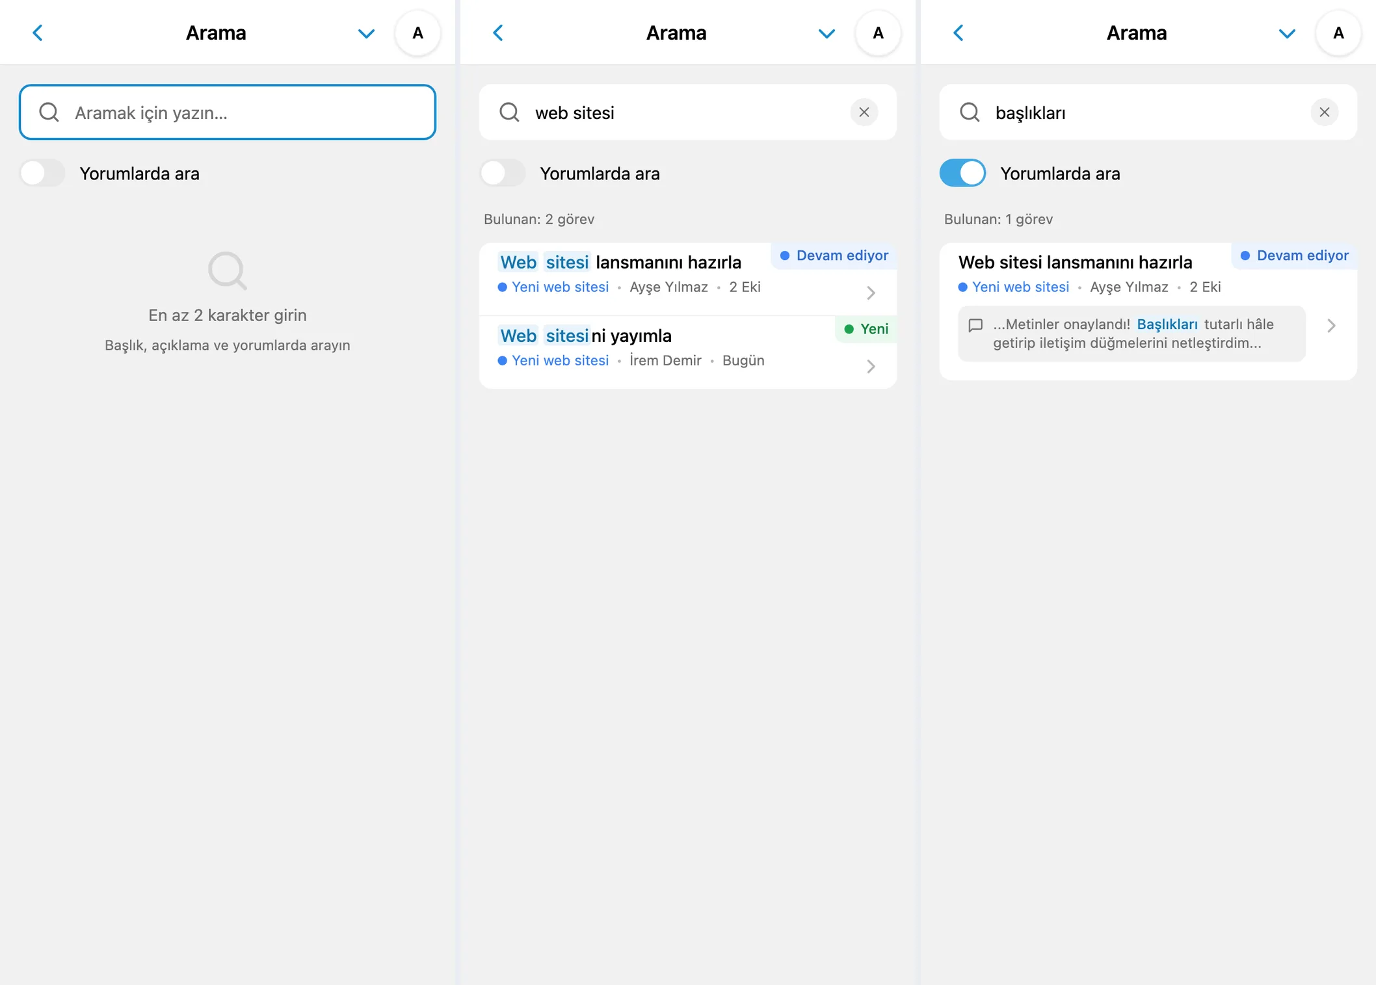Go back in the 'başlıkları' search panel
The width and height of the screenshot is (1376, 985).
coord(959,33)
